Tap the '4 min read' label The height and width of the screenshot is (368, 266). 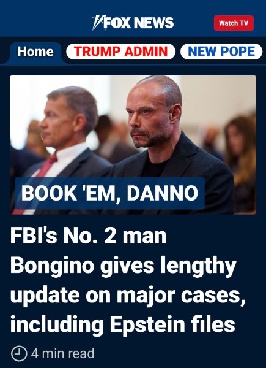63,353
